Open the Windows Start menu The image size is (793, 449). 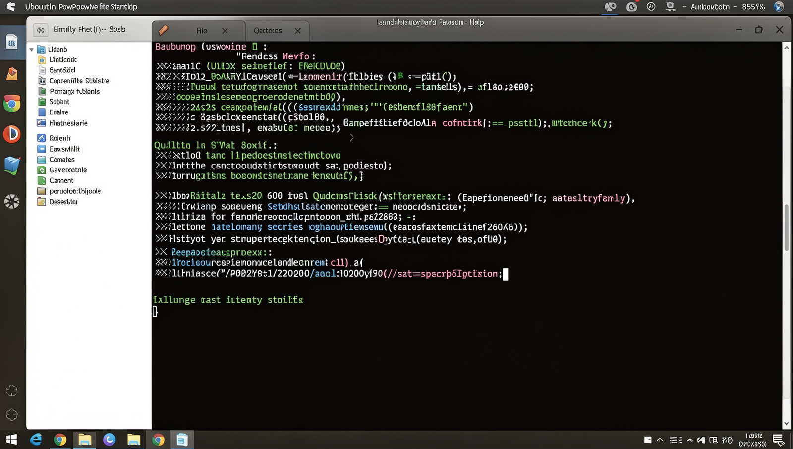pos(11,440)
